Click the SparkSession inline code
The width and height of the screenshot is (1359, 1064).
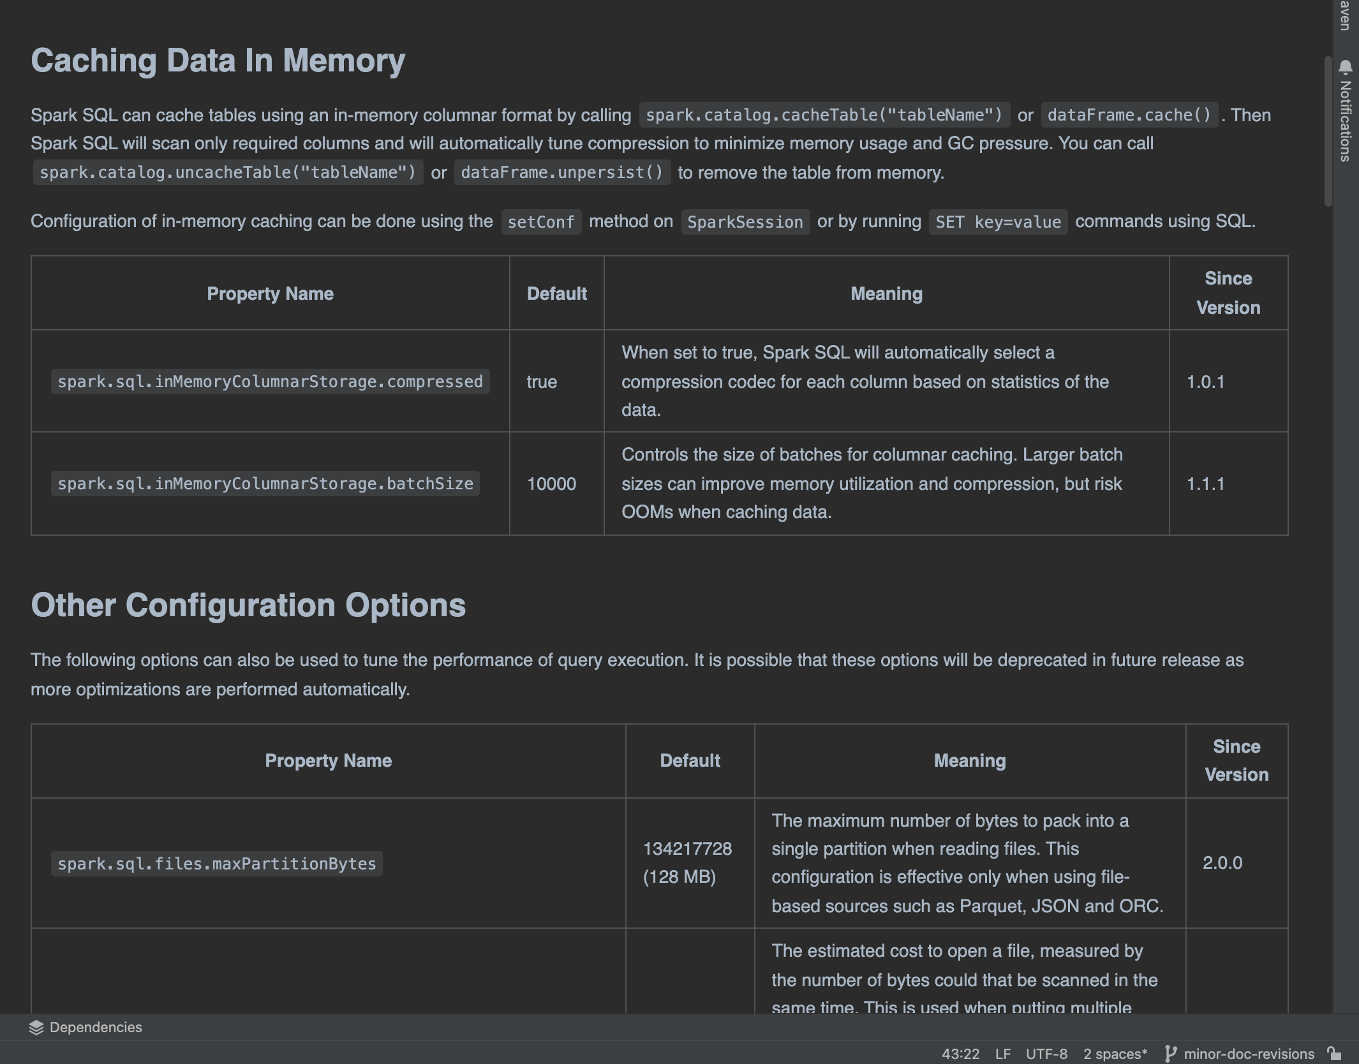tap(745, 222)
